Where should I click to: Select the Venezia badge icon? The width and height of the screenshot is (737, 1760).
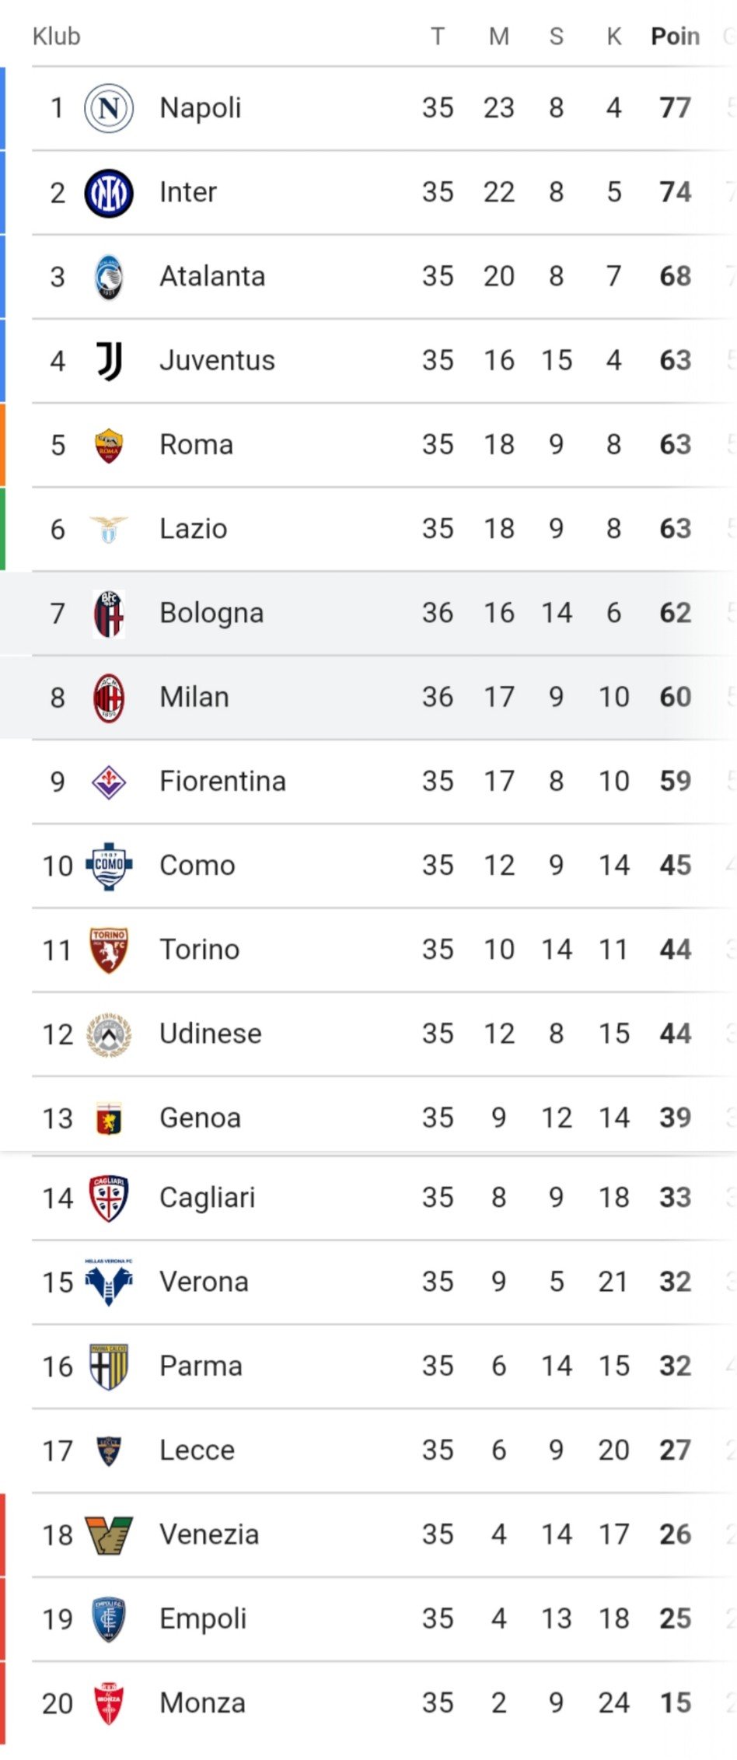(x=109, y=1534)
